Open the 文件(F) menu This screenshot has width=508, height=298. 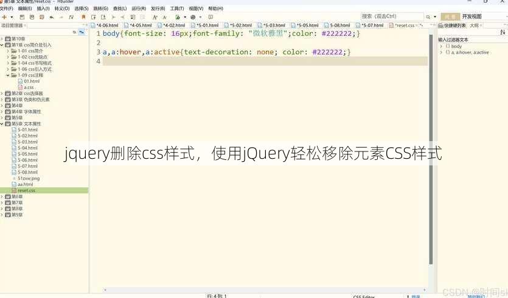[6, 9]
